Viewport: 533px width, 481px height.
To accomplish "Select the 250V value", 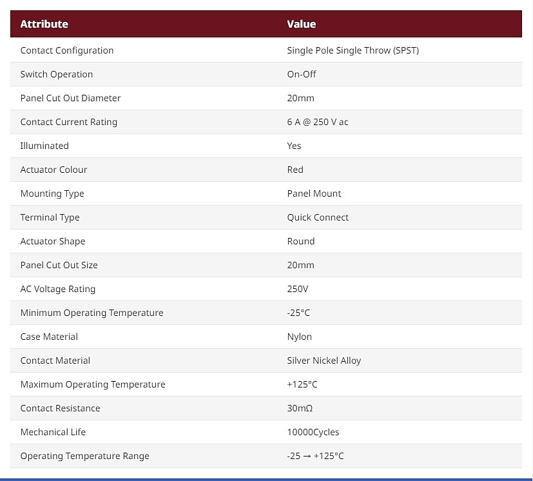I will (297, 289).
